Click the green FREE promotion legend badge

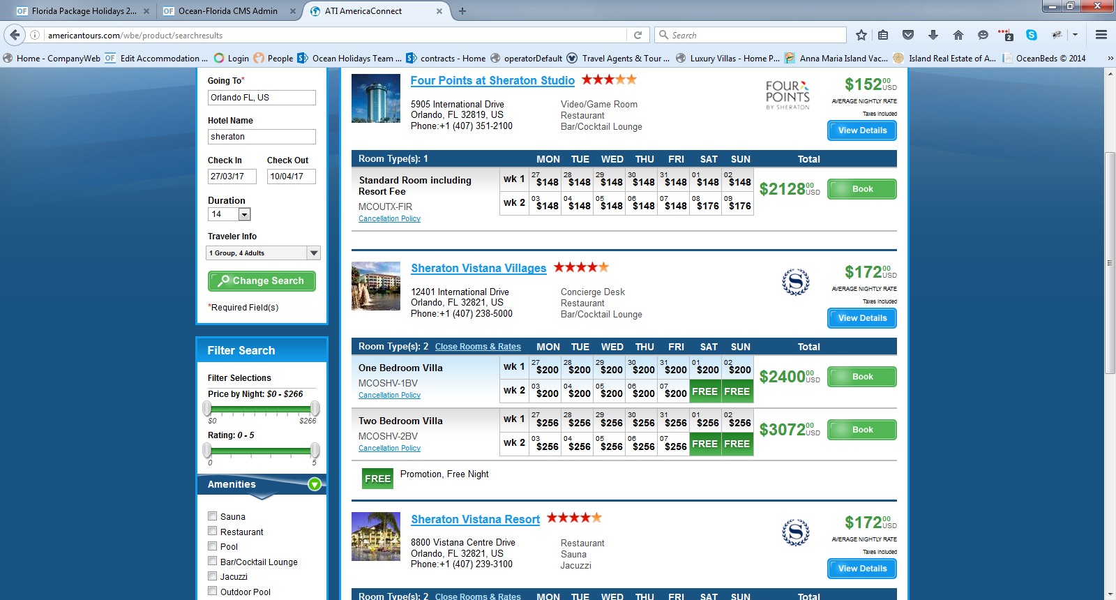pyautogui.click(x=377, y=479)
